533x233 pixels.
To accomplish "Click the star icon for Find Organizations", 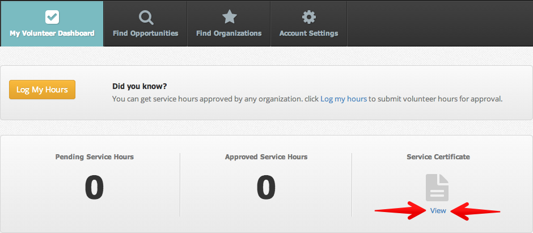I will pos(229,16).
